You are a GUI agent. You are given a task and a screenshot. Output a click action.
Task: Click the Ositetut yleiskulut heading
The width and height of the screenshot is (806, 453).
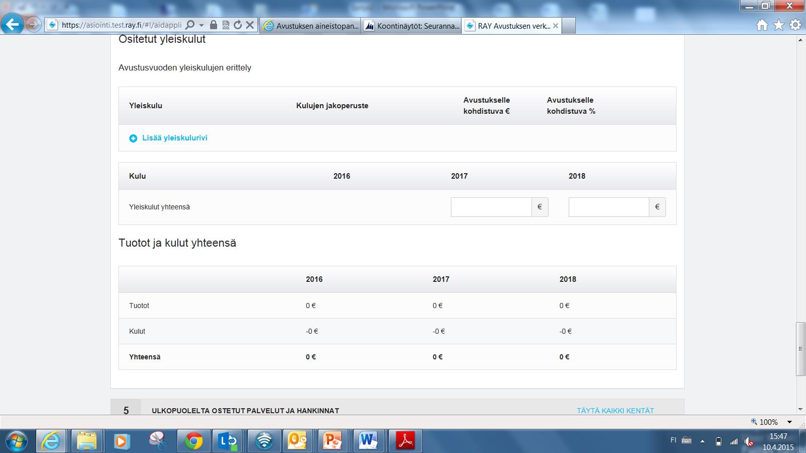click(x=162, y=39)
